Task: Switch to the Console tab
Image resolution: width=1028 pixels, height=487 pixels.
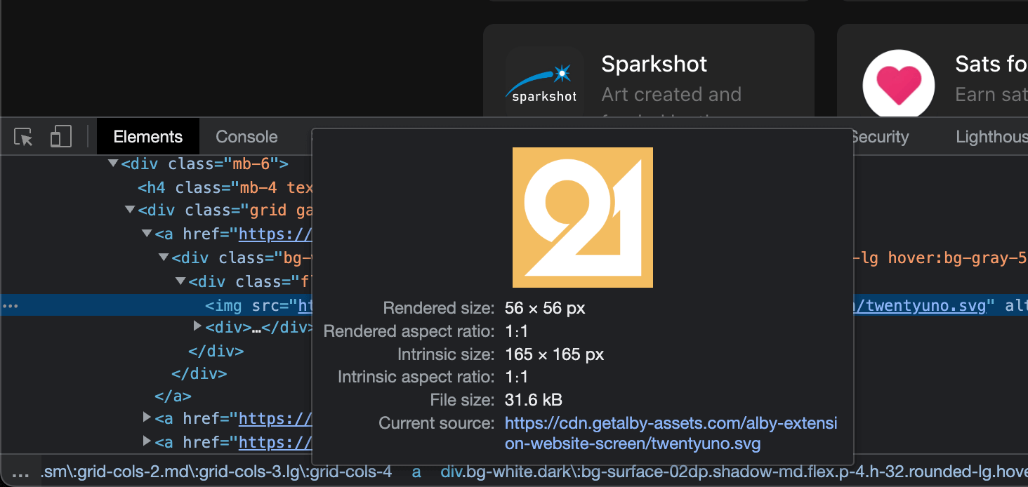Action: (x=246, y=137)
